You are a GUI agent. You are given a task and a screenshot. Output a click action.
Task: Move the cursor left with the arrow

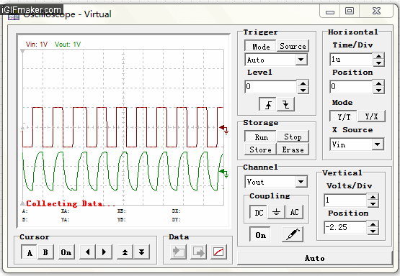[x=88, y=252]
